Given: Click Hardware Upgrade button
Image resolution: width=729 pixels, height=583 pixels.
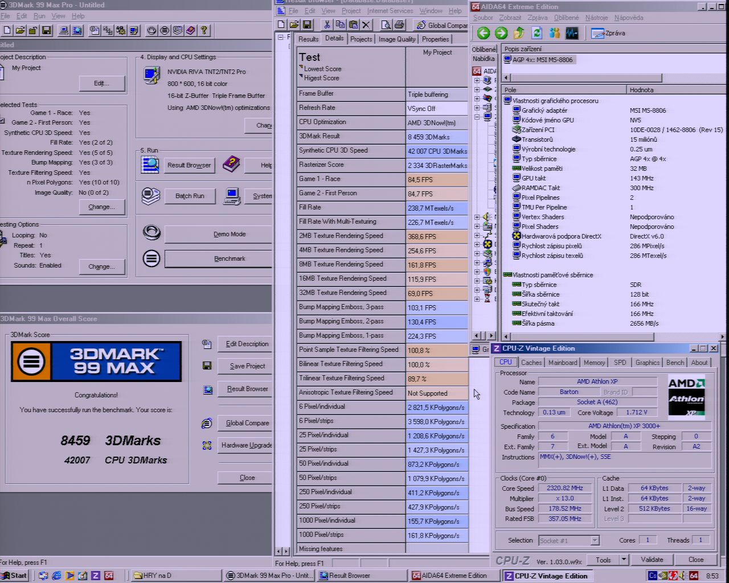Looking at the screenshot, I should pyautogui.click(x=246, y=445).
